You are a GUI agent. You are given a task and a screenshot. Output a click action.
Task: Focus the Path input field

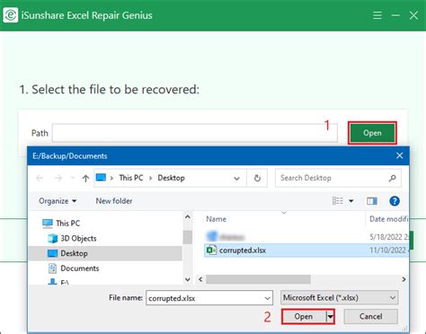(x=195, y=133)
